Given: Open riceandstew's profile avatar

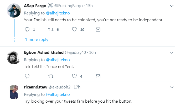Looking at the screenshot, I should coord(13,92).
